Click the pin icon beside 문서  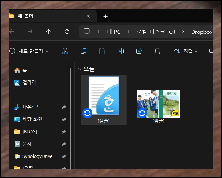pos(64,144)
